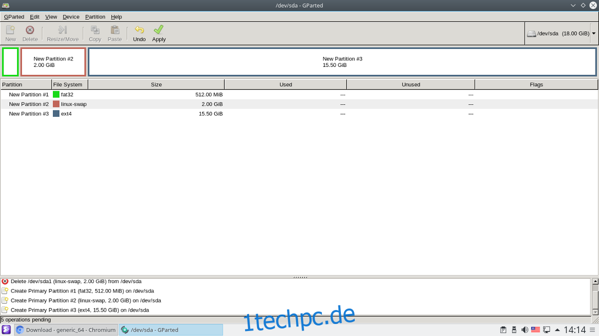This screenshot has height=336, width=599.
Task: Click the 15.50 GiB size cell in table
Action: pyautogui.click(x=211, y=114)
